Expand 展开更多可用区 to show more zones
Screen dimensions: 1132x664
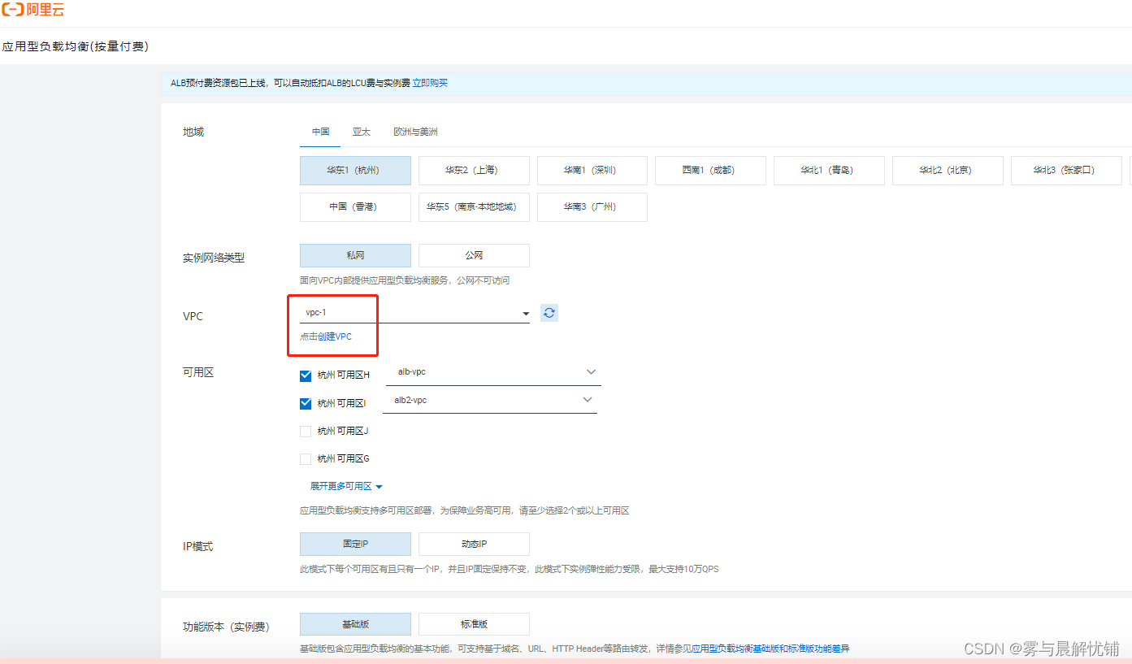point(345,486)
